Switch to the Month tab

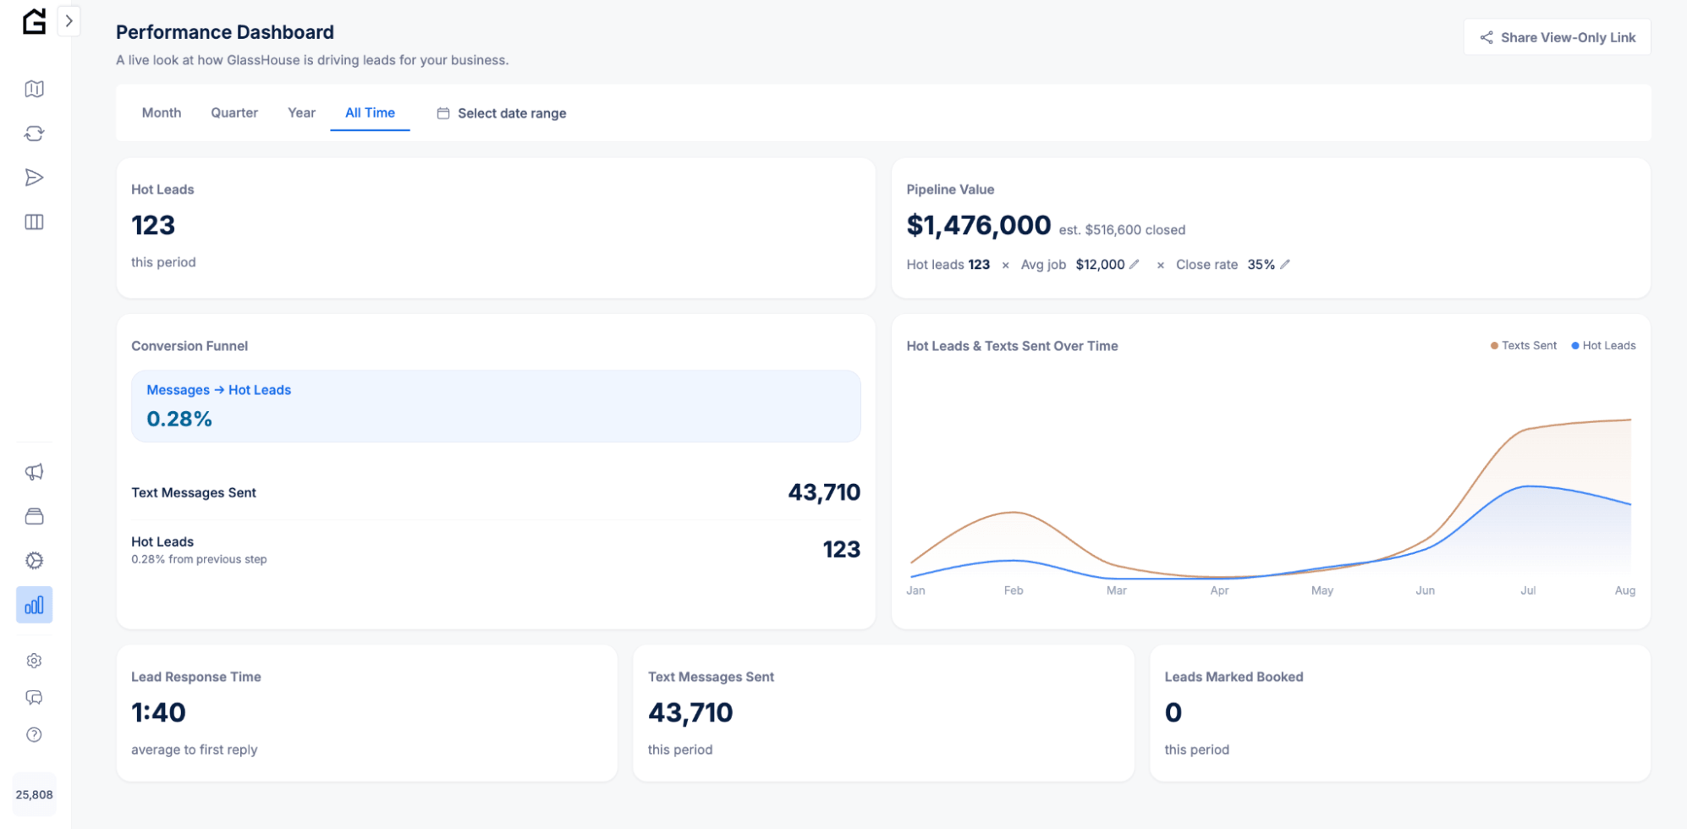[x=162, y=113]
